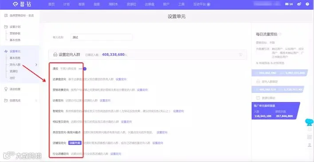The height and width of the screenshot is (162, 314).
Task: Expand the chevron next to 定向人群
Action: 36,65
